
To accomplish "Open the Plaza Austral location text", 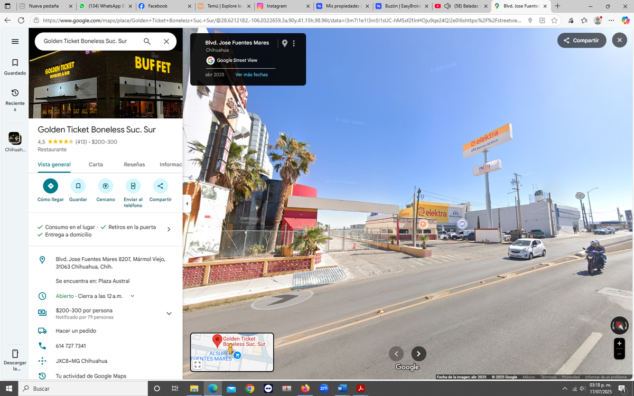I will 92,281.
